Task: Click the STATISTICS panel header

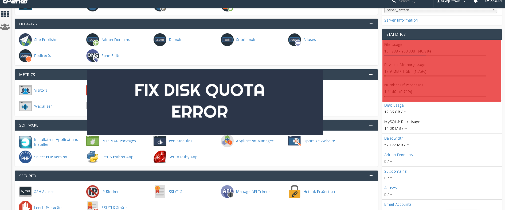Action: tap(442, 34)
